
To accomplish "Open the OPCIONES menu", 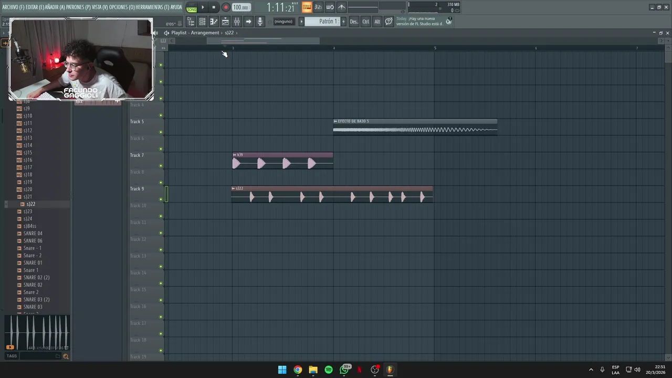I will (122, 7).
